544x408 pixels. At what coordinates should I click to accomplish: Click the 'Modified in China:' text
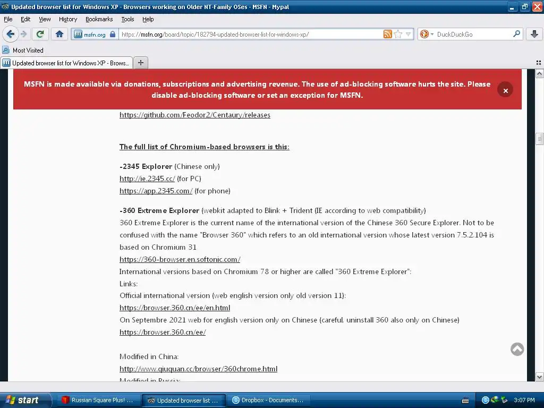click(x=149, y=356)
